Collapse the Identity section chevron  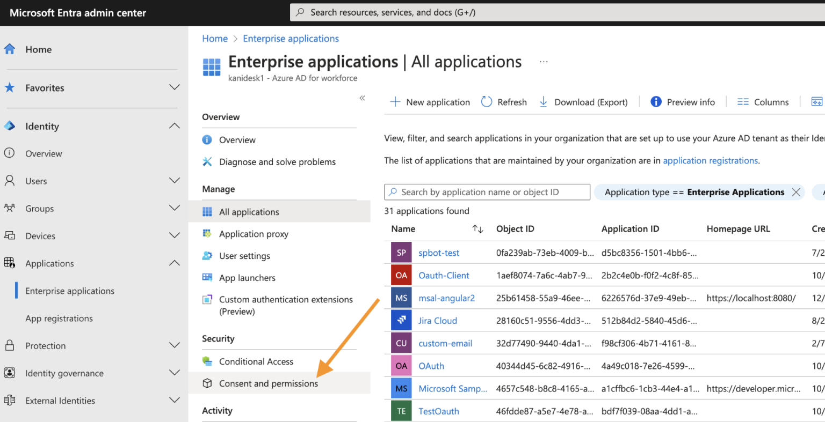174,126
